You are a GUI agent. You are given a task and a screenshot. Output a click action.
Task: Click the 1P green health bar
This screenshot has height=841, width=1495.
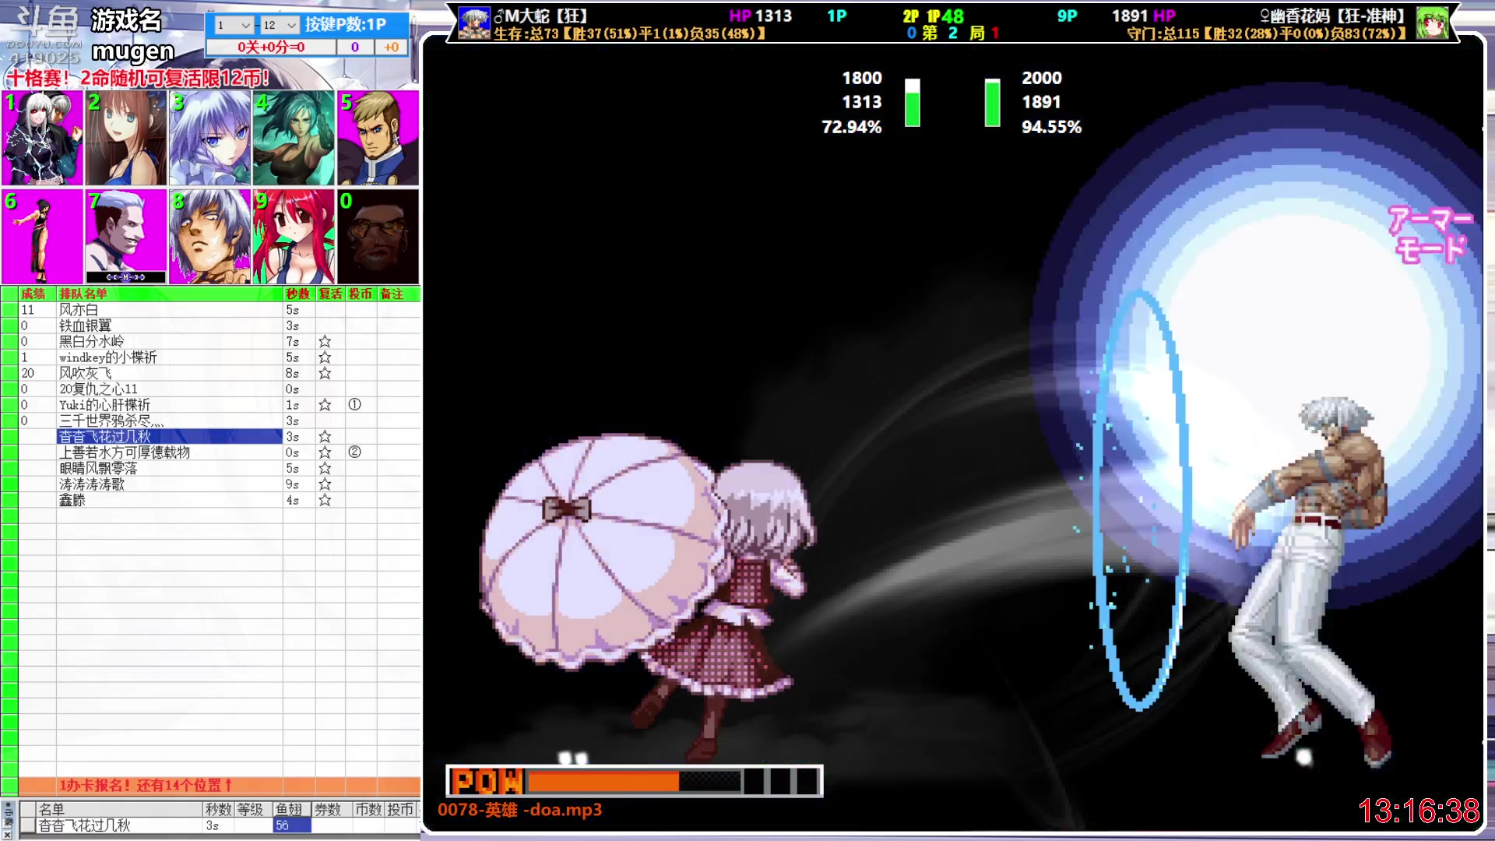[x=913, y=102]
